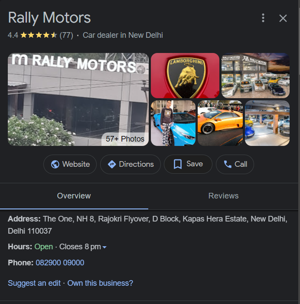Open the photo of person with blue car

click(173, 123)
